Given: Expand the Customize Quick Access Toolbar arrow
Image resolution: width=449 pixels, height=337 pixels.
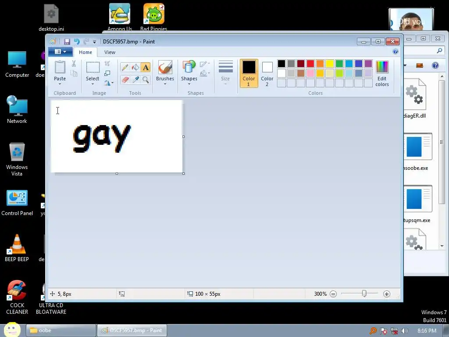Looking at the screenshot, I should click(95, 42).
